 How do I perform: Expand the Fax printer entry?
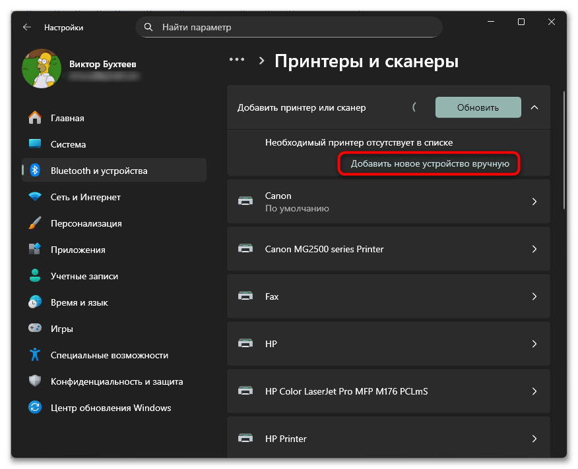[x=534, y=296]
